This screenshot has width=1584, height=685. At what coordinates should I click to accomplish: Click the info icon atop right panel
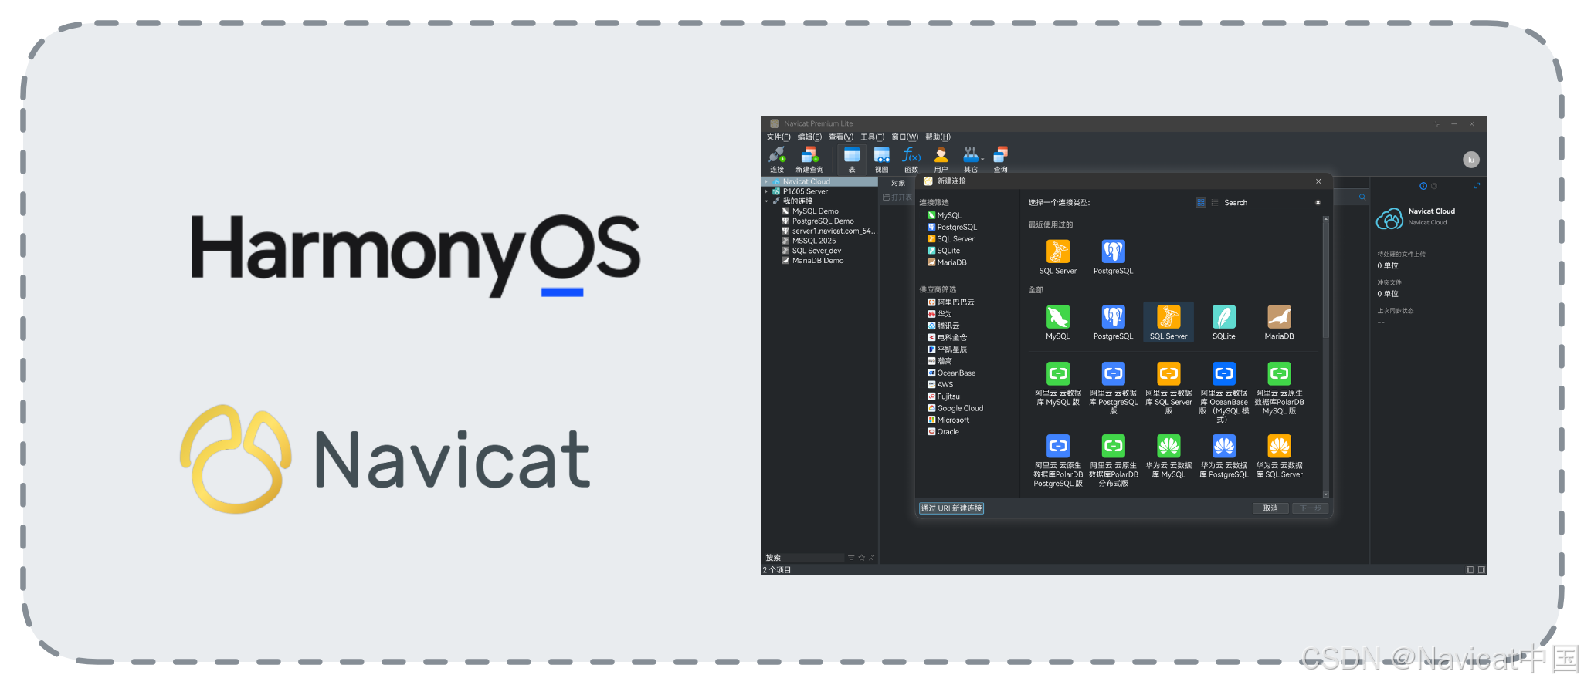[1423, 186]
